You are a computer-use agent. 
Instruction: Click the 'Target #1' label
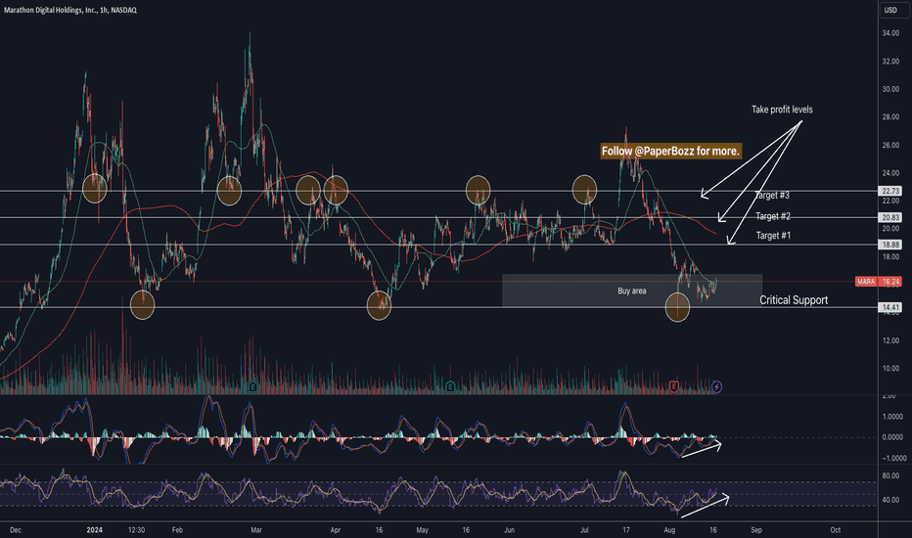tap(773, 236)
